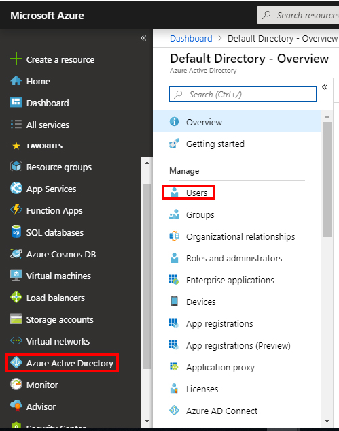This screenshot has height=431, width=339.
Task: Click the Dashboard tile icon
Action: (x=16, y=102)
